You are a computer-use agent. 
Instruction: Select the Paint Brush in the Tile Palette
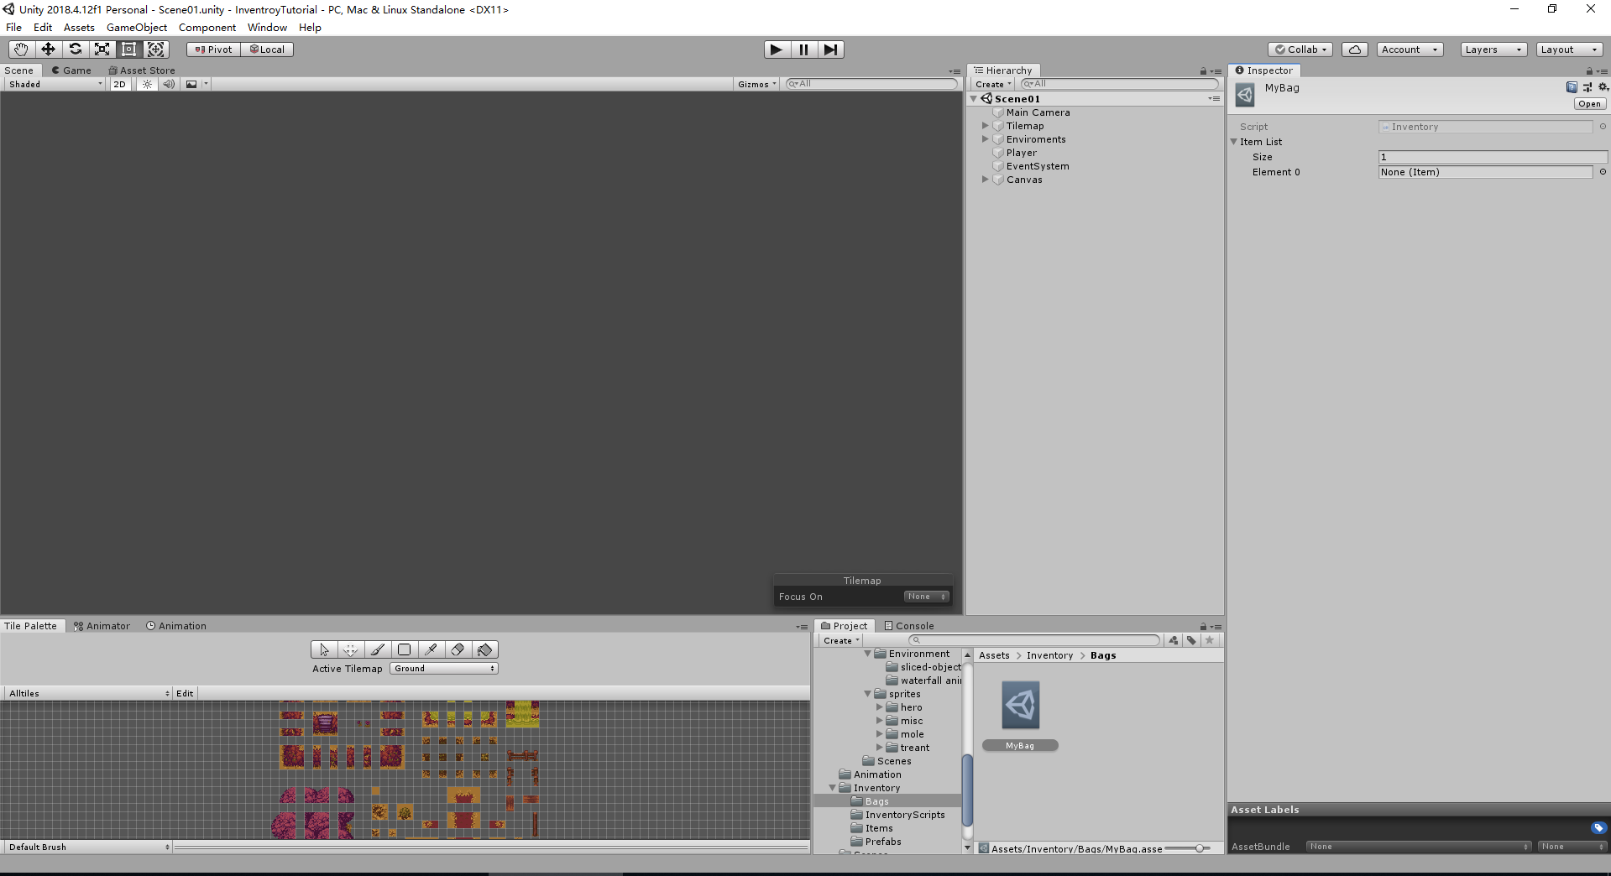point(377,649)
